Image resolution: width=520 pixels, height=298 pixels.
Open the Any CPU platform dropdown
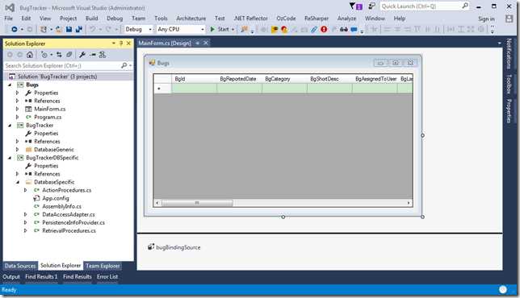[203, 30]
